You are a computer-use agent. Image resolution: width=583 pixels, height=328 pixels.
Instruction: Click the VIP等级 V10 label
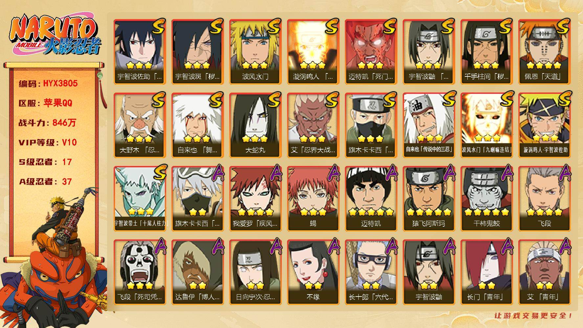[x=48, y=142]
